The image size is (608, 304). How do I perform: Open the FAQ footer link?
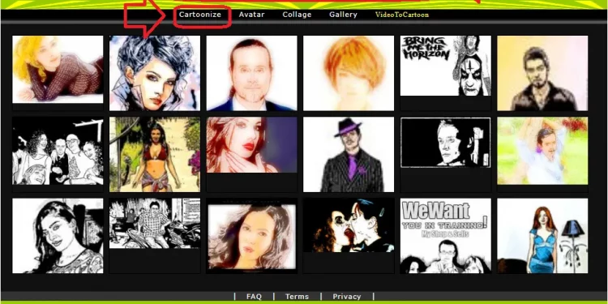[254, 297]
